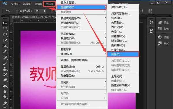Choose 图层编组(G) menu item

click(82, 67)
